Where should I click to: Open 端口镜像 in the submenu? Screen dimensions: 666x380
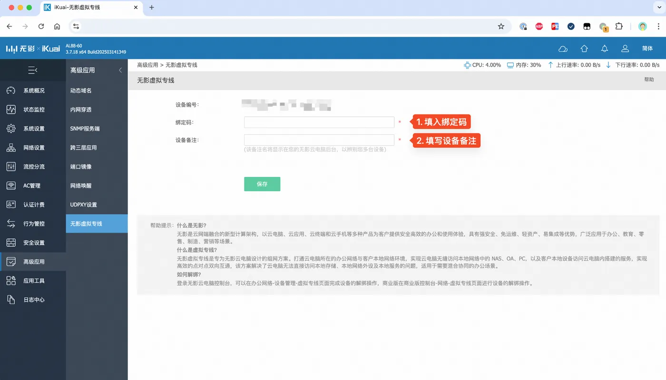81,166
